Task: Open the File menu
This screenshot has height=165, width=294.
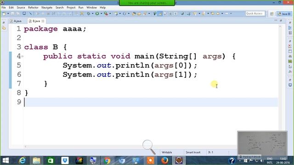Action: click(x=4, y=7)
